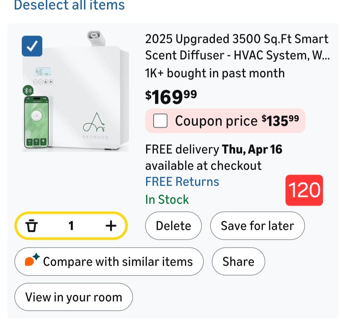This screenshot has width=346, height=326.
Task: Tap the Share button
Action: coord(238,262)
